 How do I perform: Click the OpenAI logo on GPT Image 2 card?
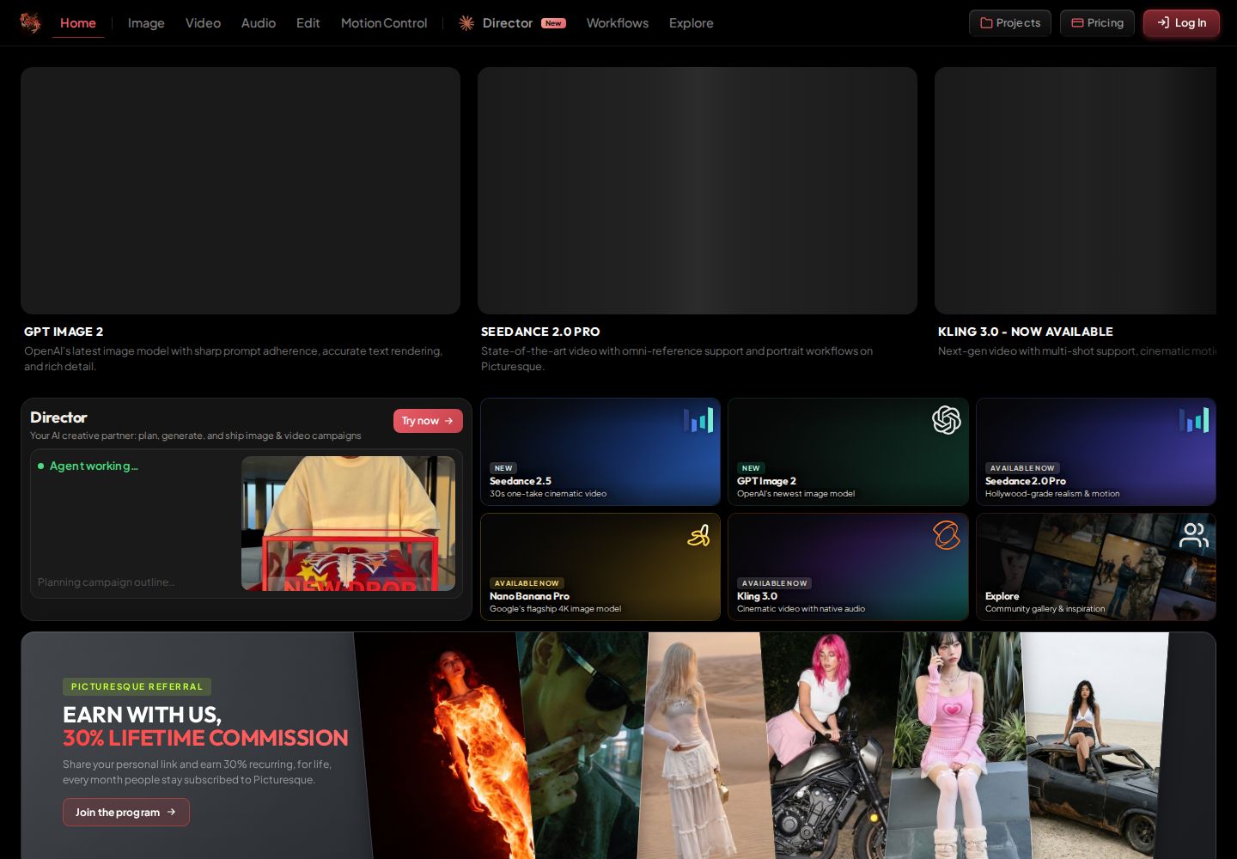pyautogui.click(x=946, y=420)
